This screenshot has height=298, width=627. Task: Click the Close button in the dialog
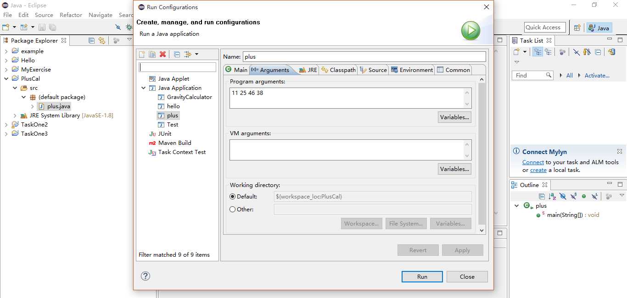click(x=467, y=276)
